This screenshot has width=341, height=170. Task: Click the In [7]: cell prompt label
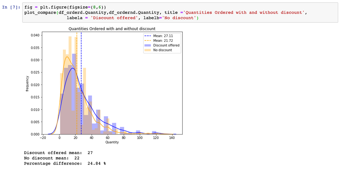[x=11, y=7]
